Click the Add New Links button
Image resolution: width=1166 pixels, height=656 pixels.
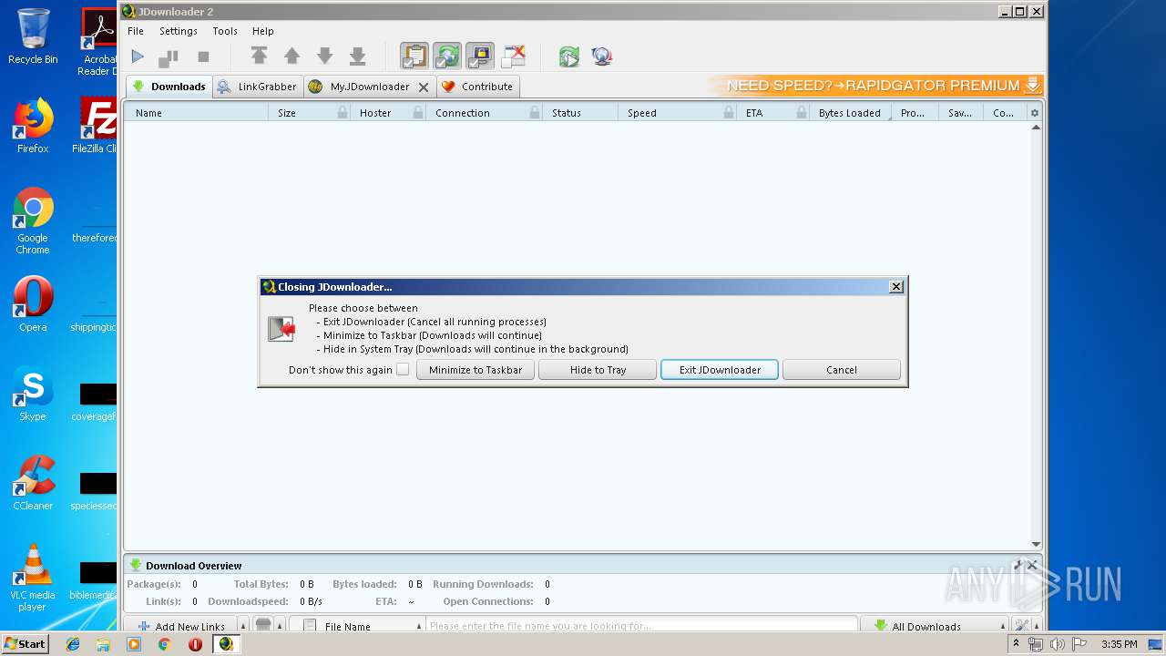pos(179,626)
